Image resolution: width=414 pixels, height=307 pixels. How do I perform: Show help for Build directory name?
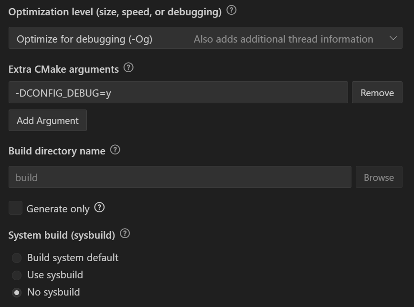click(115, 150)
